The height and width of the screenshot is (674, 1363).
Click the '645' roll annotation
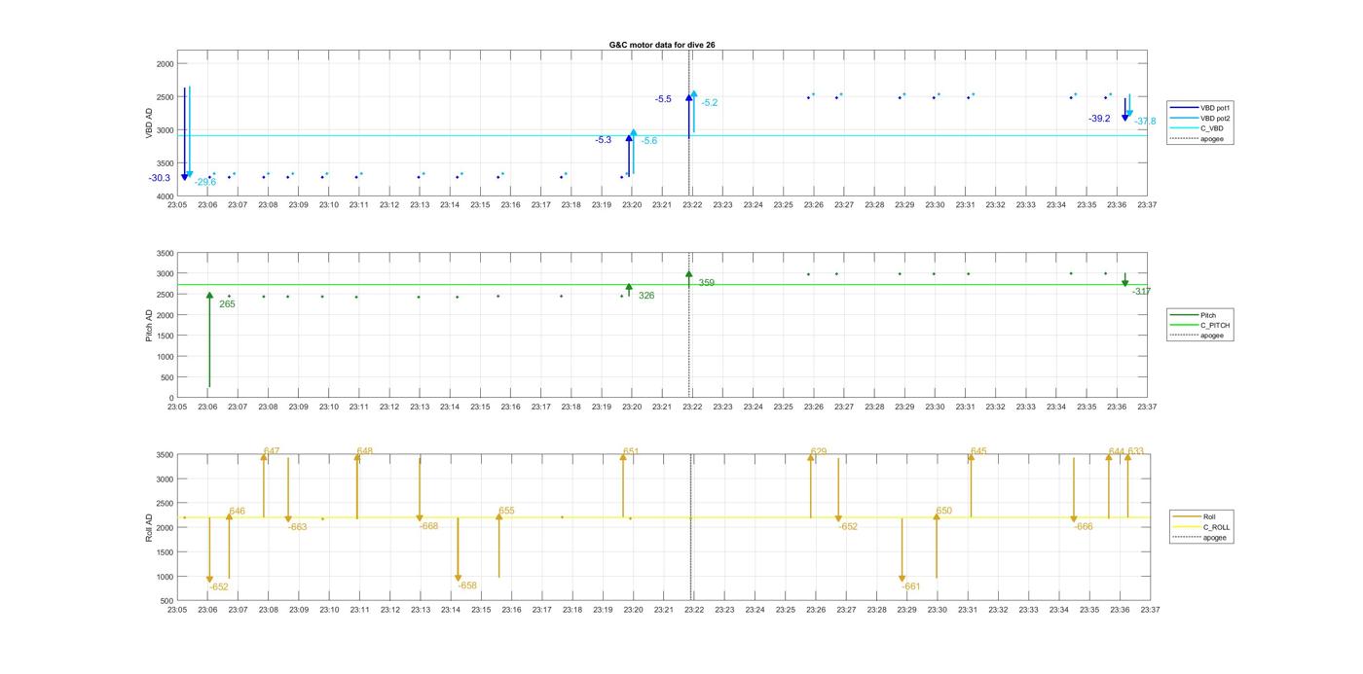point(978,451)
